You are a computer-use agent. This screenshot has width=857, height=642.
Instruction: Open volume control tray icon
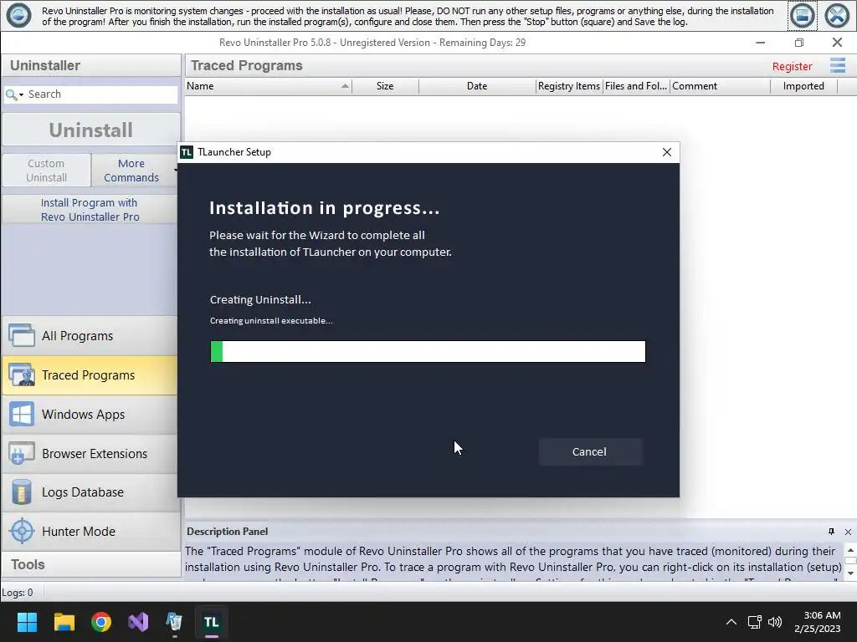tap(775, 622)
